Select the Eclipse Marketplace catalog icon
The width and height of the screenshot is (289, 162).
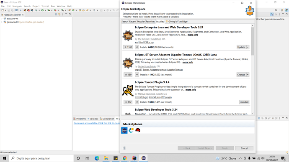(124, 130)
